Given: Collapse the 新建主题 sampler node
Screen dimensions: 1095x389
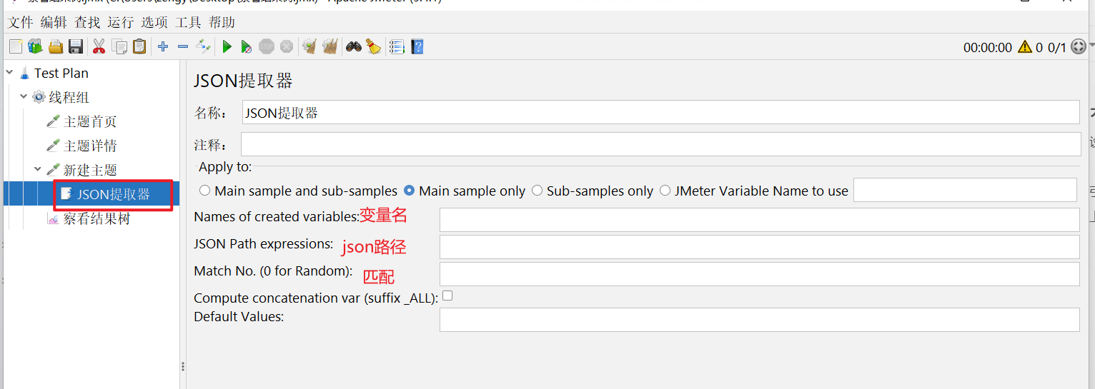Looking at the screenshot, I should pyautogui.click(x=38, y=170).
